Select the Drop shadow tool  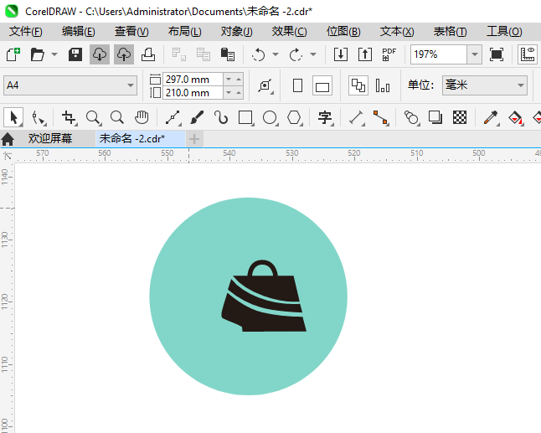(x=435, y=117)
